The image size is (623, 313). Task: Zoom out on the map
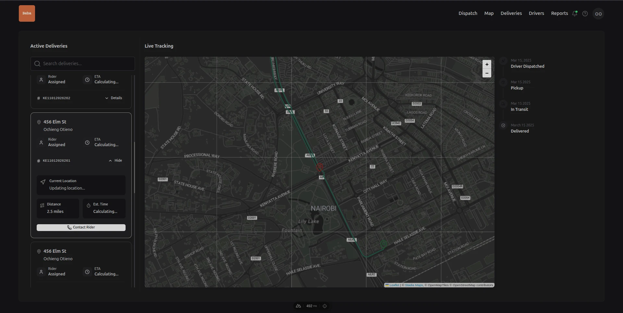[x=487, y=73]
